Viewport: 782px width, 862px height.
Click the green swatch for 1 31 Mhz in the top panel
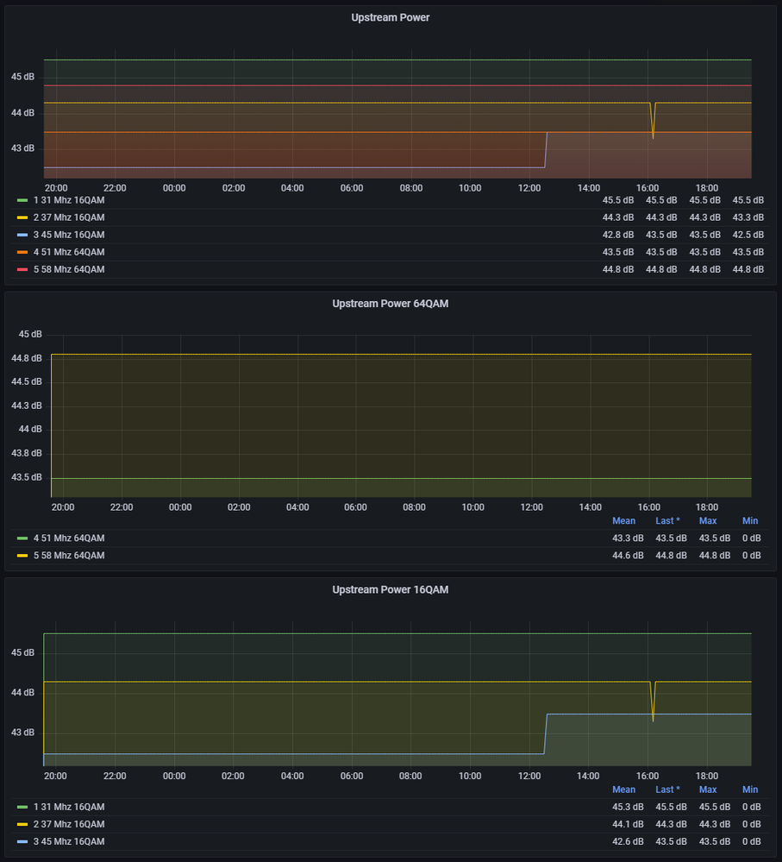click(x=22, y=200)
